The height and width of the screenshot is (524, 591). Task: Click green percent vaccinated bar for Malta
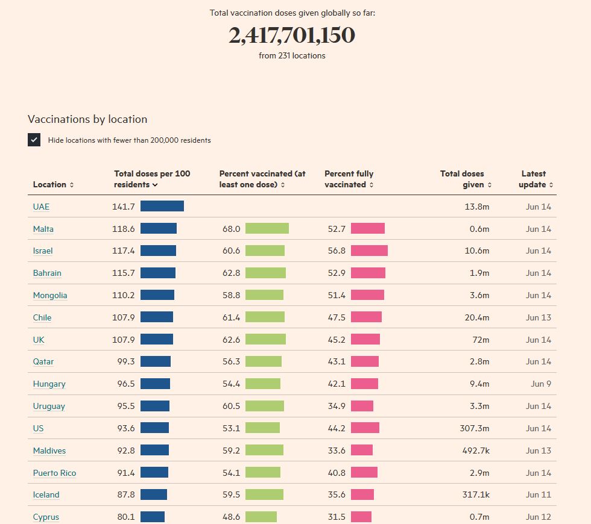point(267,228)
